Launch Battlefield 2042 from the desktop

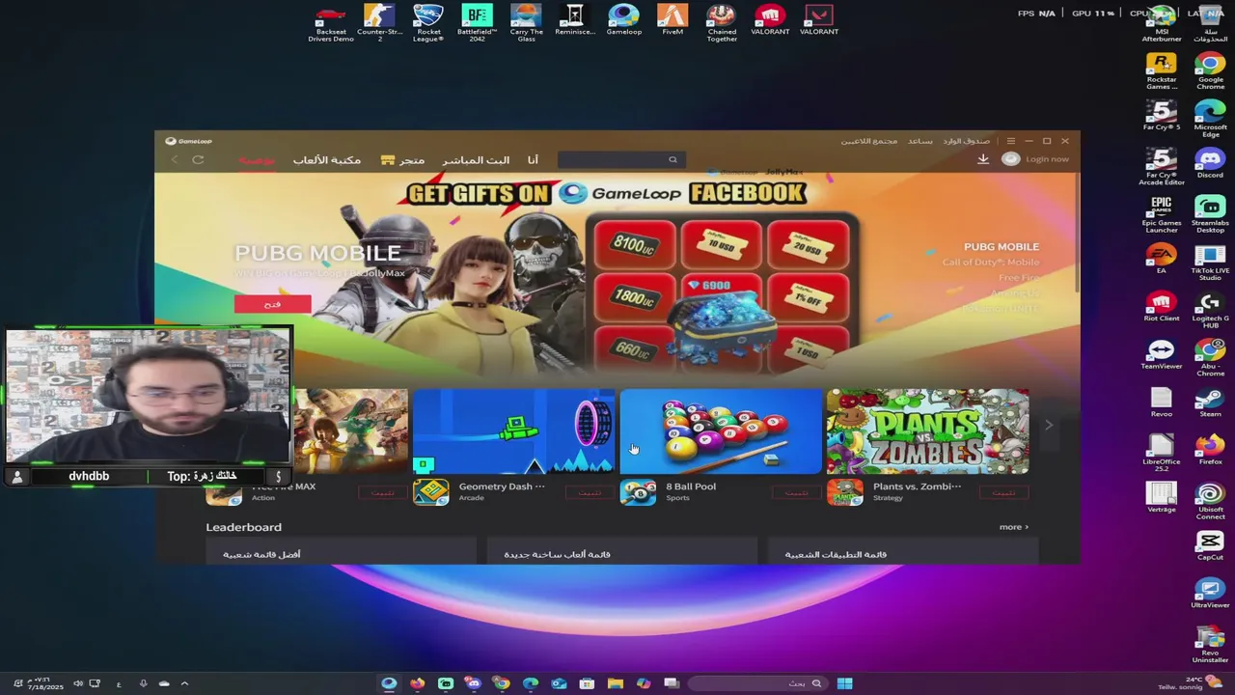click(477, 22)
